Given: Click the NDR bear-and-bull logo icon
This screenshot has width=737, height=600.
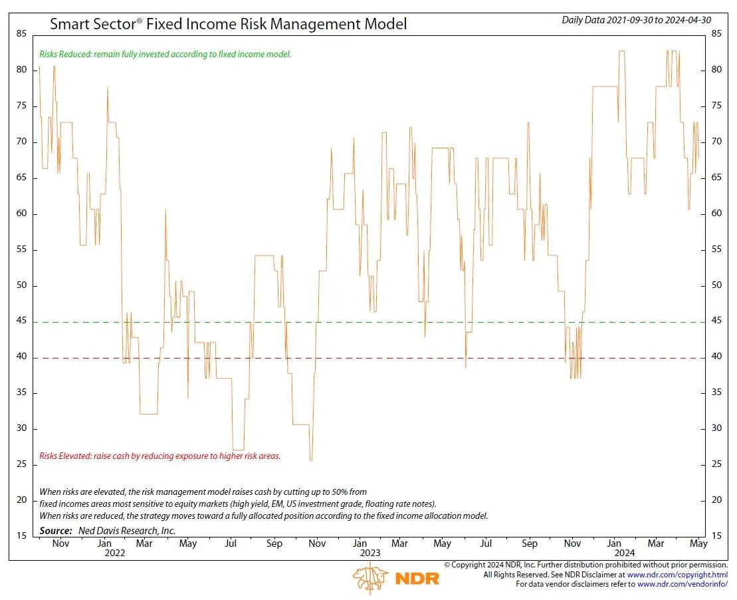Looking at the screenshot, I should pyautogui.click(x=370, y=578).
